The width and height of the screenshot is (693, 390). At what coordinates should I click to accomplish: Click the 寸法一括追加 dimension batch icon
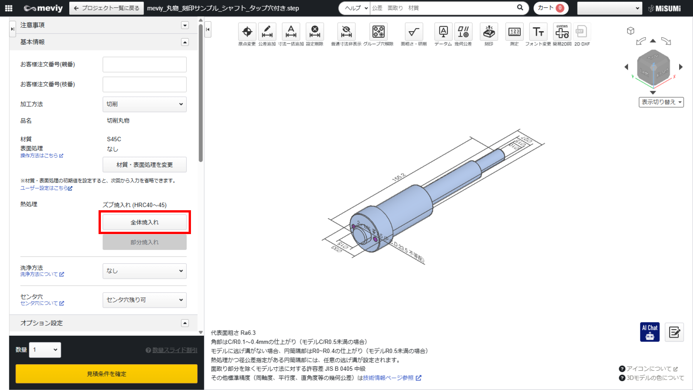(x=291, y=32)
